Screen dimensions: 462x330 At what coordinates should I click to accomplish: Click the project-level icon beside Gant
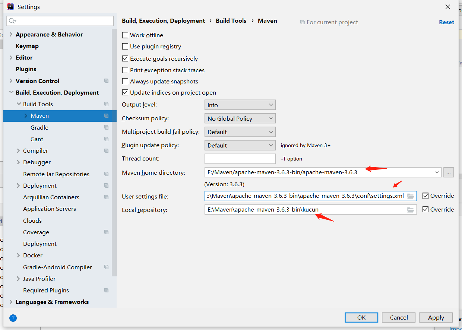click(x=107, y=139)
